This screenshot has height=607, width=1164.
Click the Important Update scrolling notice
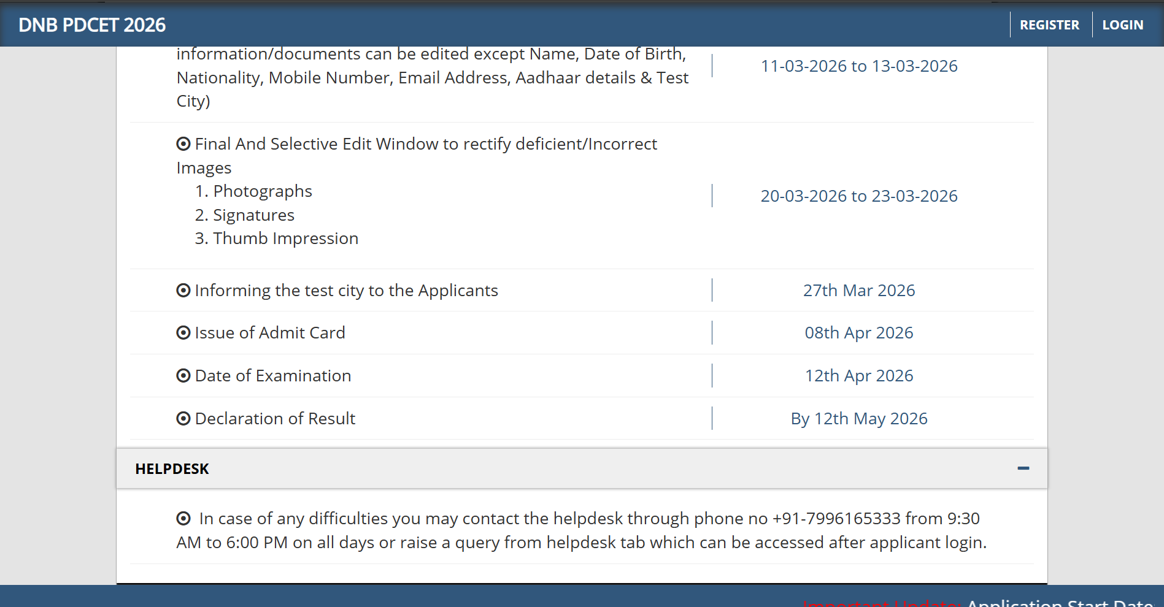tap(977, 602)
